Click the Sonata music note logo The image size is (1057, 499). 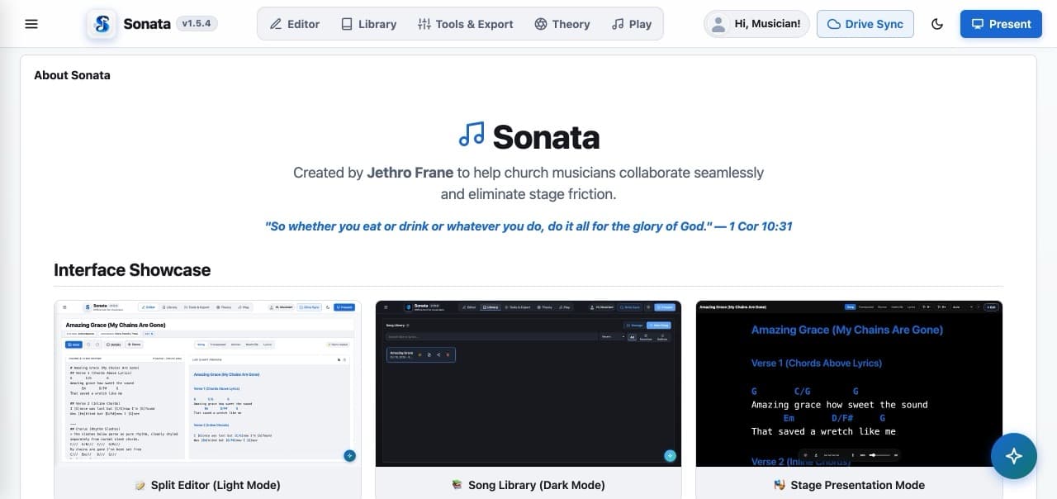tap(472, 135)
